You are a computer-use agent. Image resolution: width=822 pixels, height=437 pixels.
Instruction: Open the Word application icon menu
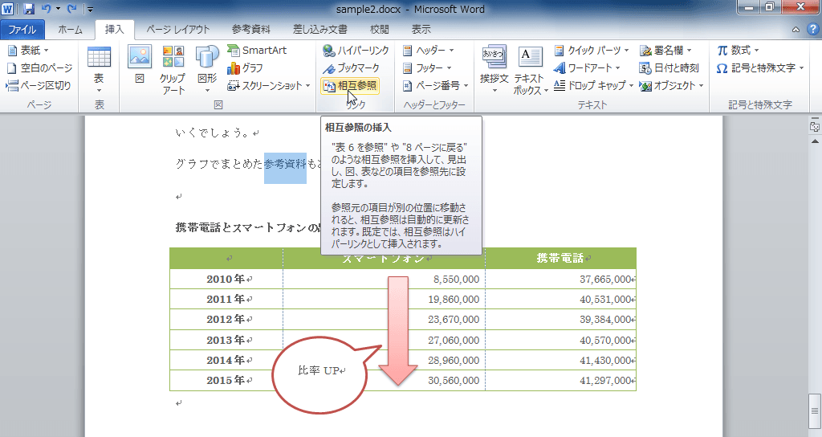coord(8,9)
